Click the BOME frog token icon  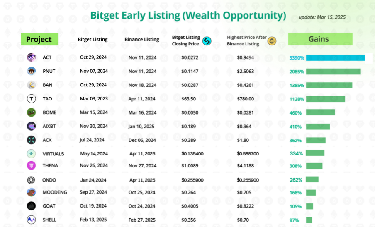[32, 112]
